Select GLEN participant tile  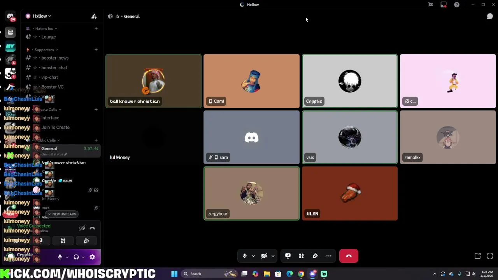[350, 194]
